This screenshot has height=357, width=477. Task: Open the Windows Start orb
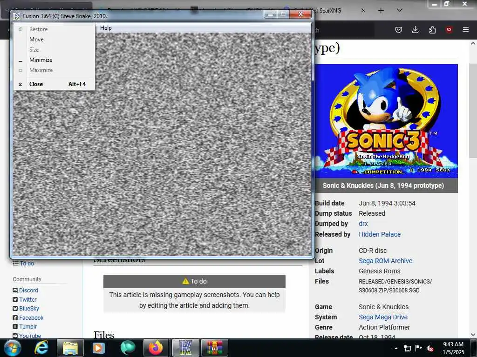click(x=13, y=348)
